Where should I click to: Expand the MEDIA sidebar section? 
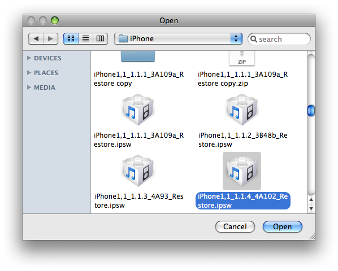tap(29, 88)
